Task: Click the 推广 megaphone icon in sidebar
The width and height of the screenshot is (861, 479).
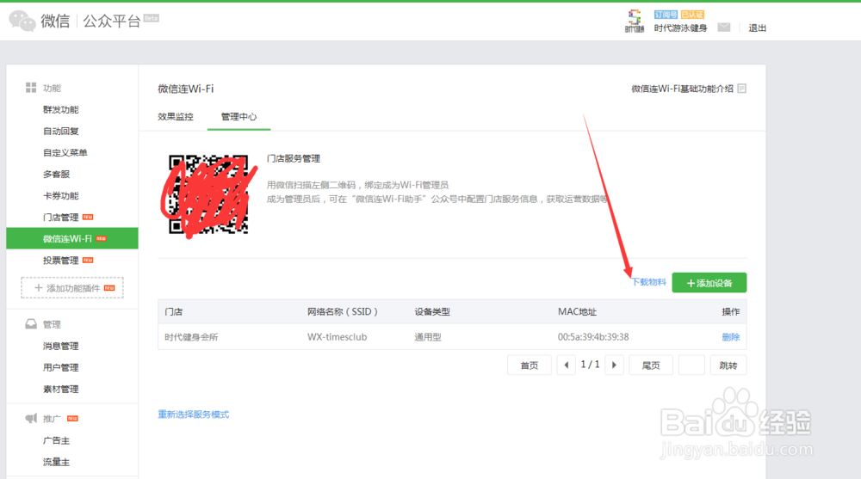Action: (31, 419)
